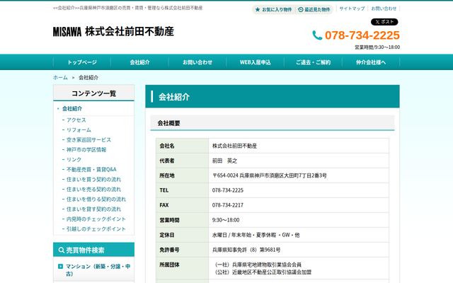Click the representative name 前田 英之
This screenshot has width=453, height=283.
pyautogui.click(x=225, y=161)
